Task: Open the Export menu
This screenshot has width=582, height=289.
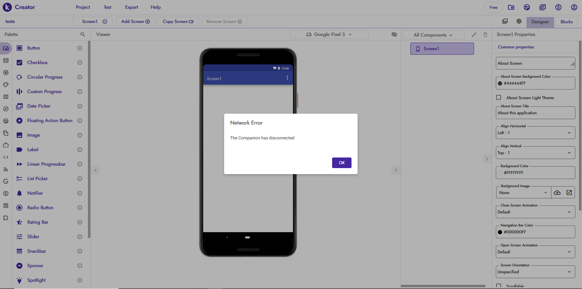Action: click(x=131, y=7)
